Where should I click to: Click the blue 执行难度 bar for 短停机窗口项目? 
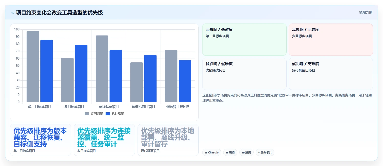pos(150,79)
